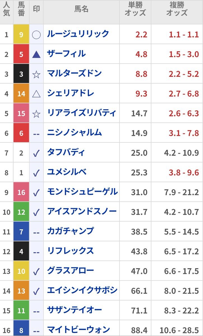The image size is (203, 336).
Task: Click the circle mark for ルージュリリック
Action: (x=36, y=35)
